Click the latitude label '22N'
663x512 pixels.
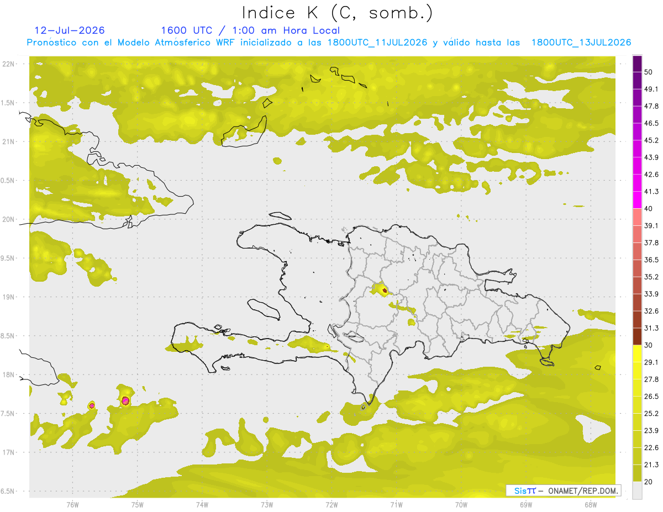point(9,64)
